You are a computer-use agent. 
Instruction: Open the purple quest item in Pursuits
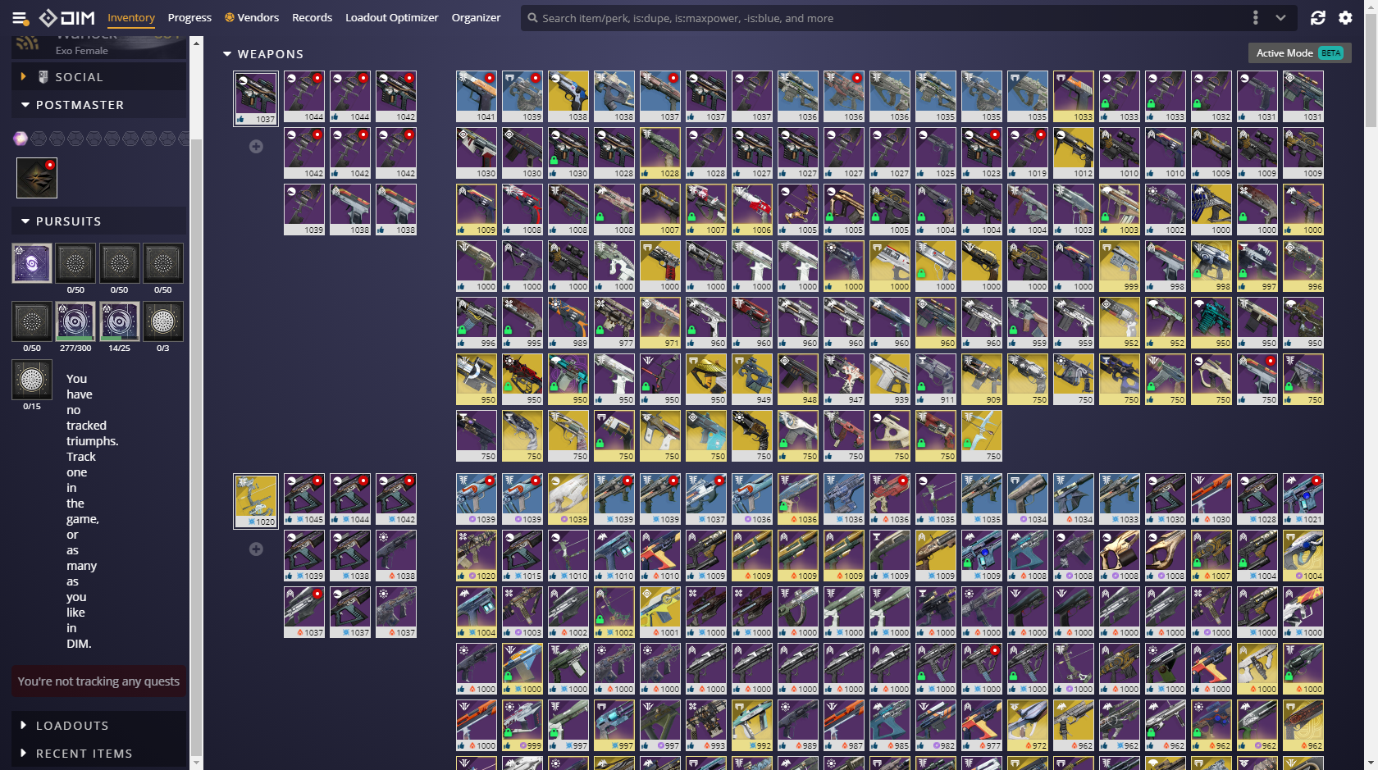[x=32, y=263]
